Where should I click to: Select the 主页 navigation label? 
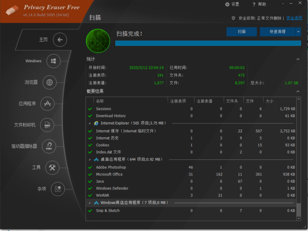pos(43,39)
